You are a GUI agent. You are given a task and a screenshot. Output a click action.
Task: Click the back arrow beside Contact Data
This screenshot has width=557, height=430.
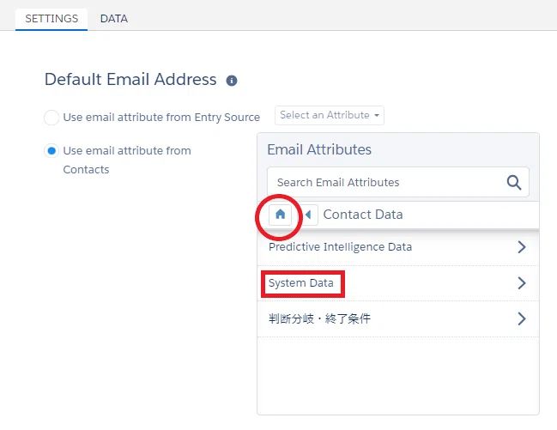pos(307,215)
